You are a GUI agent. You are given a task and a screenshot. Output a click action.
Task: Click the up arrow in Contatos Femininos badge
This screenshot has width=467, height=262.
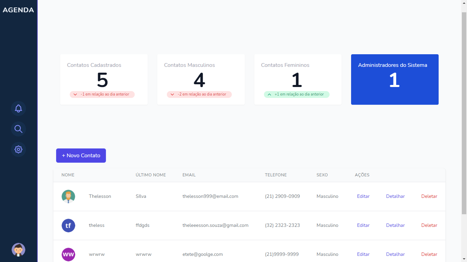[x=269, y=94]
